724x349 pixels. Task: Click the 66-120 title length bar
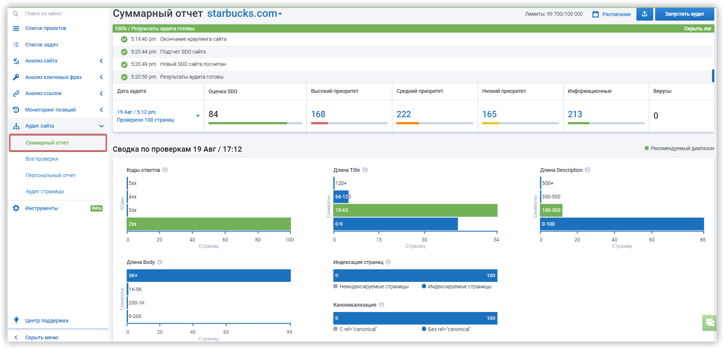pyautogui.click(x=341, y=197)
